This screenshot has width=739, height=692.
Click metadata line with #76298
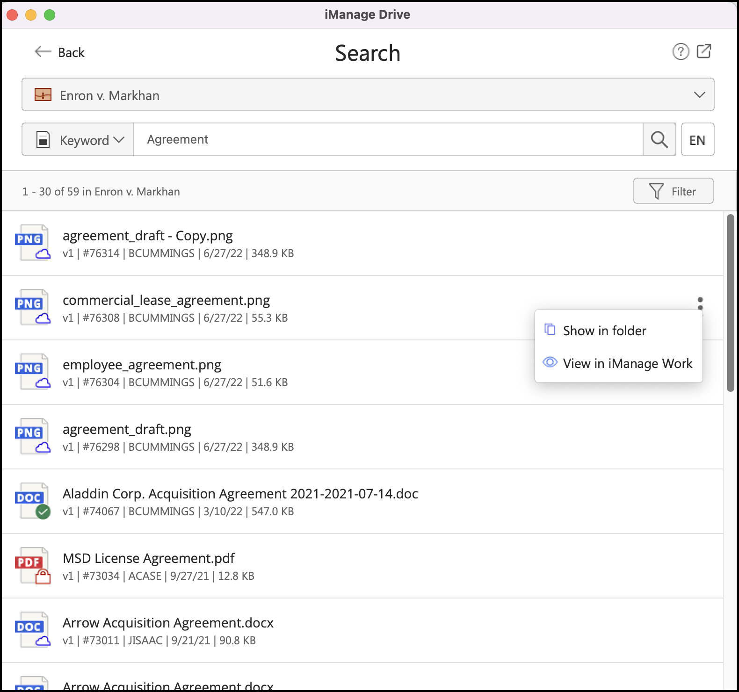click(178, 447)
